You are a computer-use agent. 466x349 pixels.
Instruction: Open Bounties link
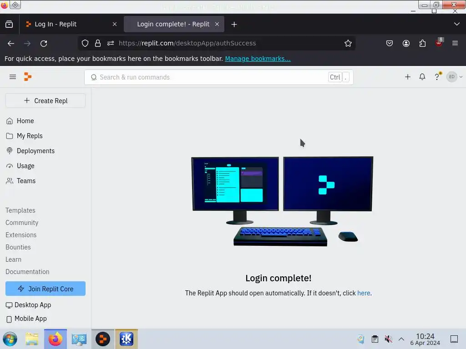point(18,247)
